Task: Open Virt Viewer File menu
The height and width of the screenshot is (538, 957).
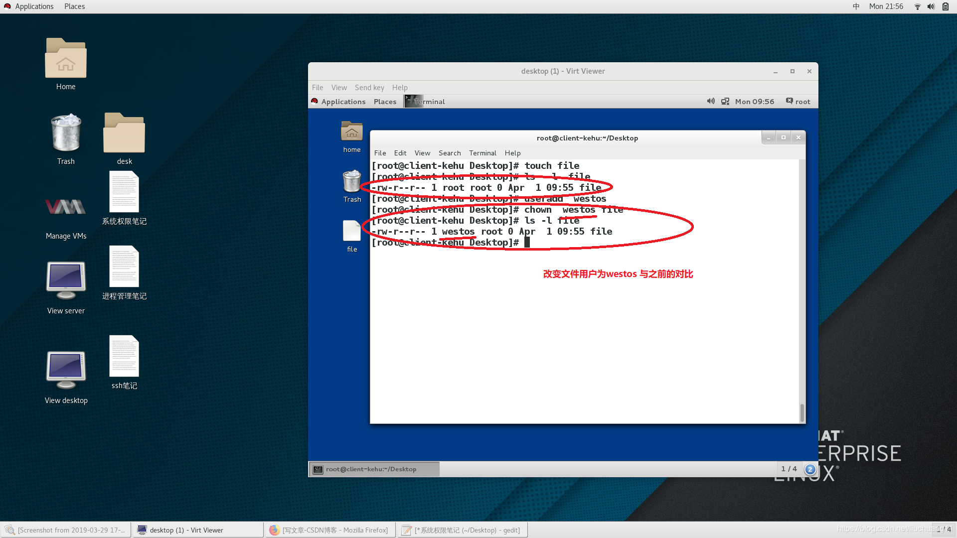Action: [x=318, y=88]
